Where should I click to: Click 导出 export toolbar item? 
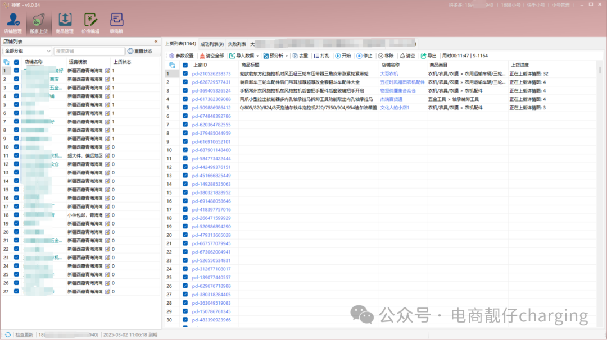coord(428,56)
